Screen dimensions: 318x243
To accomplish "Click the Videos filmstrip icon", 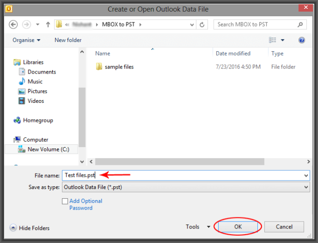I will click(22, 101).
